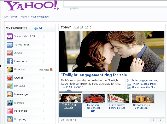Expand the Facebook row chevron
Viewport: 167px width, 124px height.
tap(44, 61)
